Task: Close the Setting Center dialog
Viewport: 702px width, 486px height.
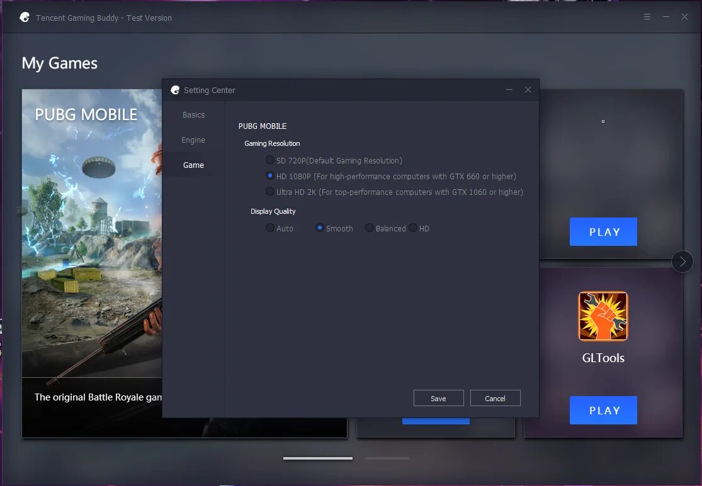Action: click(528, 90)
